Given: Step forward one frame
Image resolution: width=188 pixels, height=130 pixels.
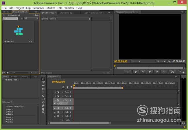Looking at the screenshot, I should (157, 72).
